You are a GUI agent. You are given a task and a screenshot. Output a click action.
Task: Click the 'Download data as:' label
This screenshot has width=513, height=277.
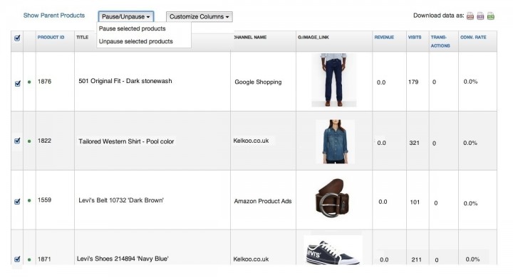click(x=439, y=16)
